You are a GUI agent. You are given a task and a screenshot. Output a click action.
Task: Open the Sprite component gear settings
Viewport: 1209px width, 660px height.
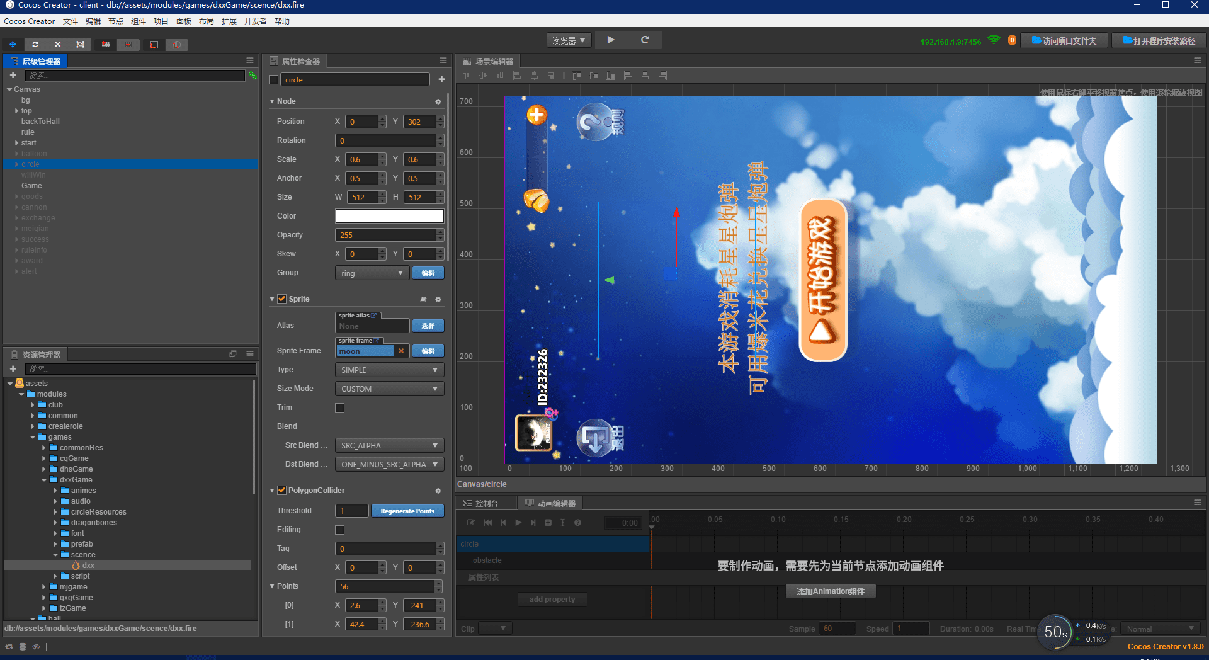click(438, 299)
